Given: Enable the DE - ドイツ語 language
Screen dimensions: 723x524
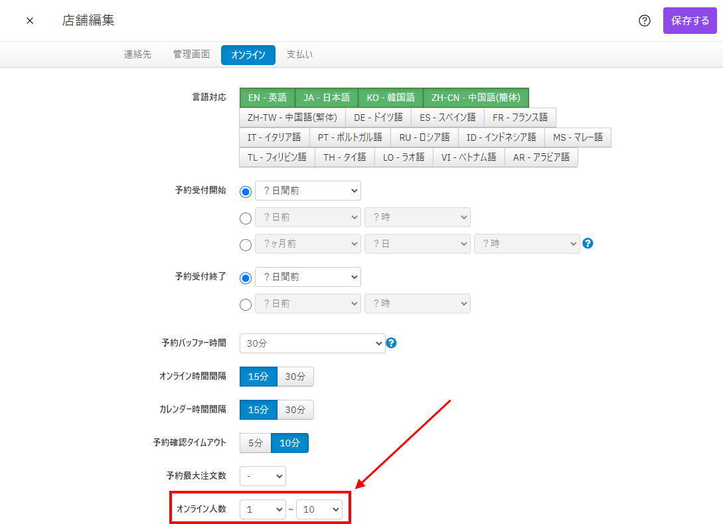Looking at the screenshot, I should [x=378, y=118].
